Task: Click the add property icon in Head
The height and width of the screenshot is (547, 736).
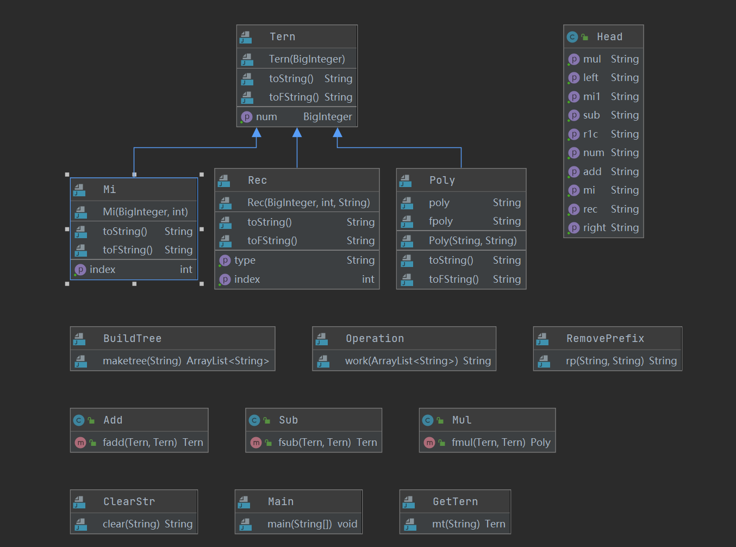Action: point(573,172)
